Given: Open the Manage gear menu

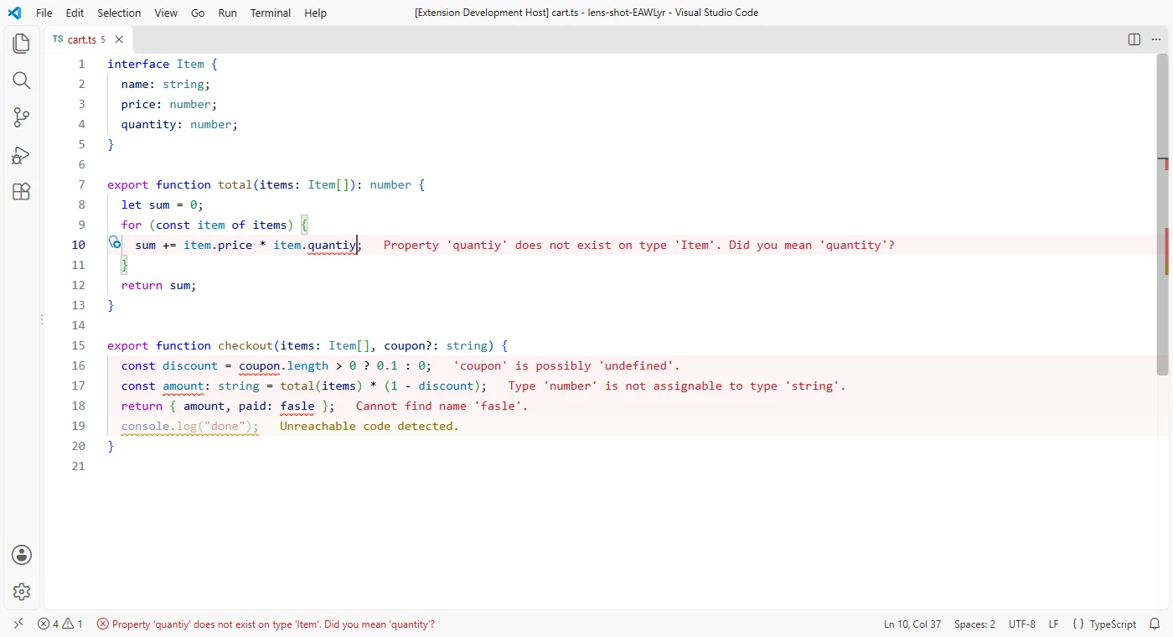Looking at the screenshot, I should (x=22, y=592).
